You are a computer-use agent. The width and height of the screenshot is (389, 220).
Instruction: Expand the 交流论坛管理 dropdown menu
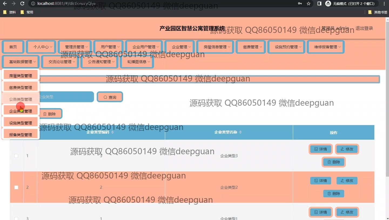pyautogui.click(x=60, y=62)
